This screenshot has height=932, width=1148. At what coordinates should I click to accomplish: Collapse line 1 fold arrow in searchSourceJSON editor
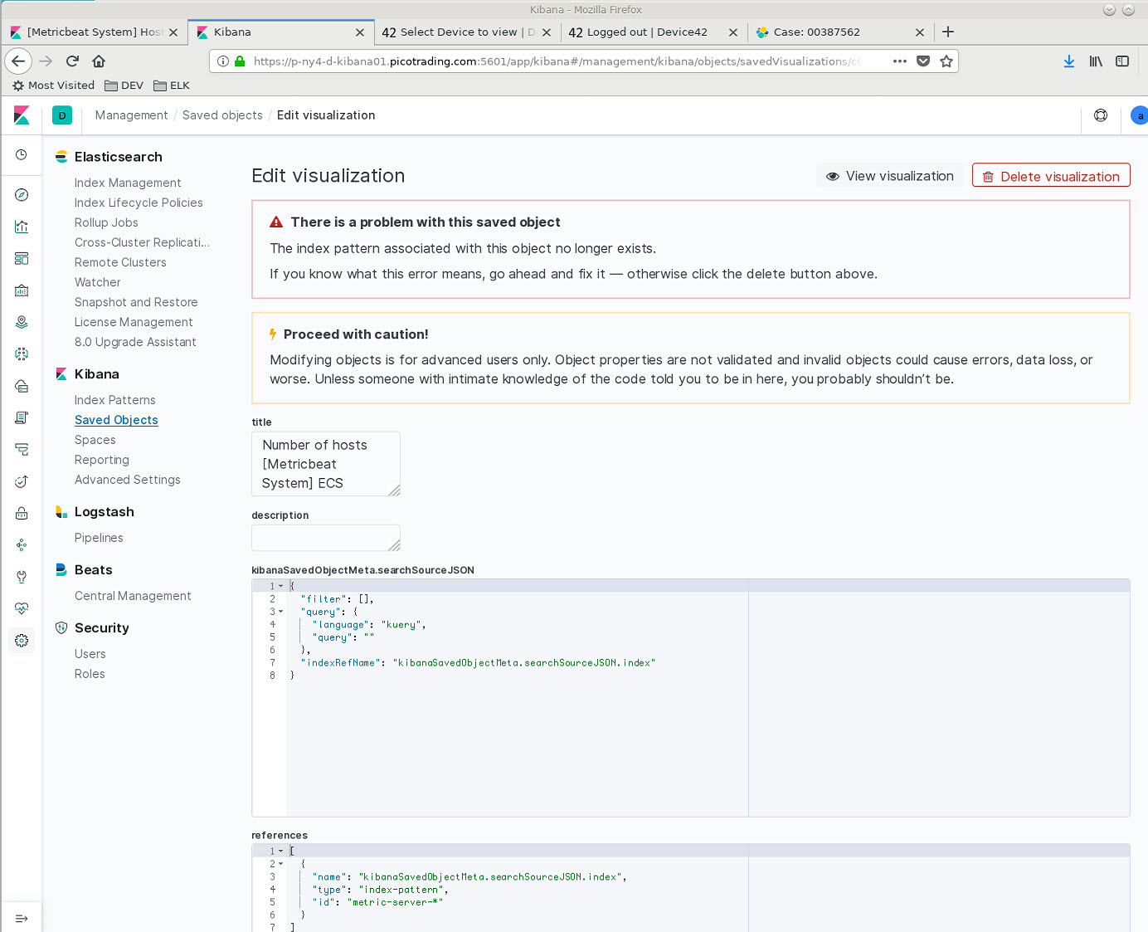coord(281,586)
